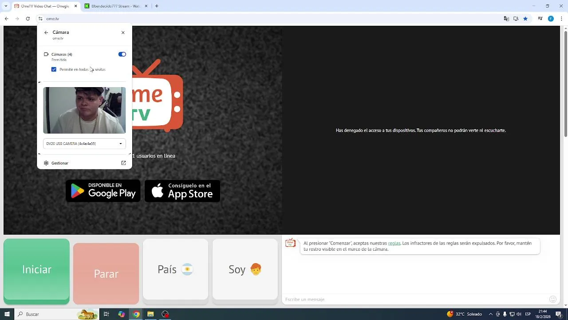
Task: Open the volume tray icon
Action: click(519, 314)
